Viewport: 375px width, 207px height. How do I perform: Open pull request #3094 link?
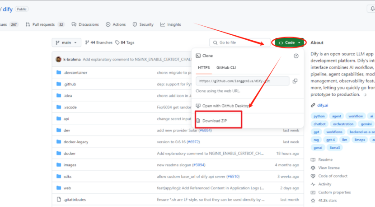tap(199, 165)
